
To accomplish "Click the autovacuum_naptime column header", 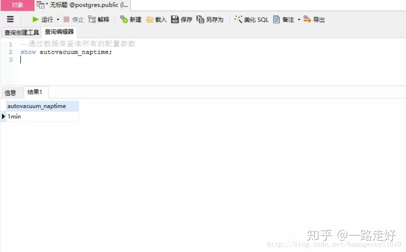I will pos(43,106).
